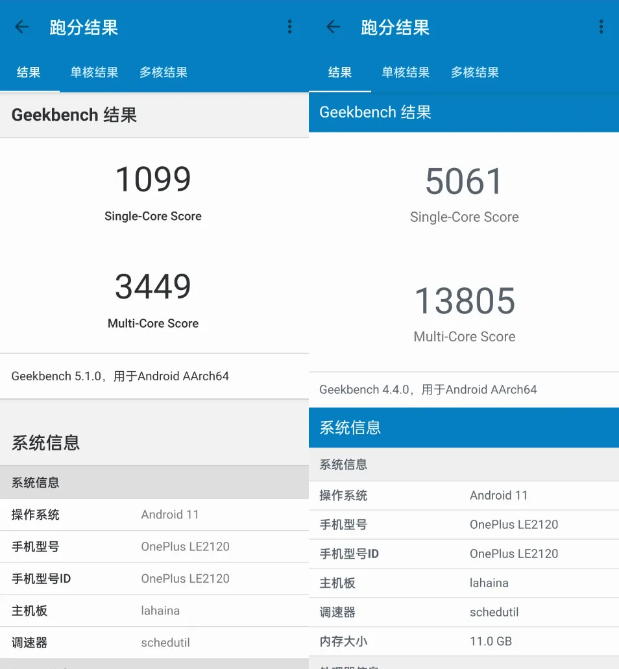
Task: Click Single-Core Score label under 5061
Action: click(x=464, y=217)
